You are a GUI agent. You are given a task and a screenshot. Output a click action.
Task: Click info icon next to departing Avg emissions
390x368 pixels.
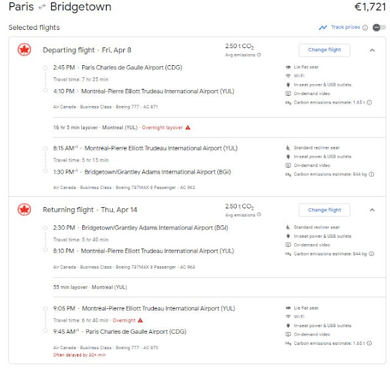259,55
